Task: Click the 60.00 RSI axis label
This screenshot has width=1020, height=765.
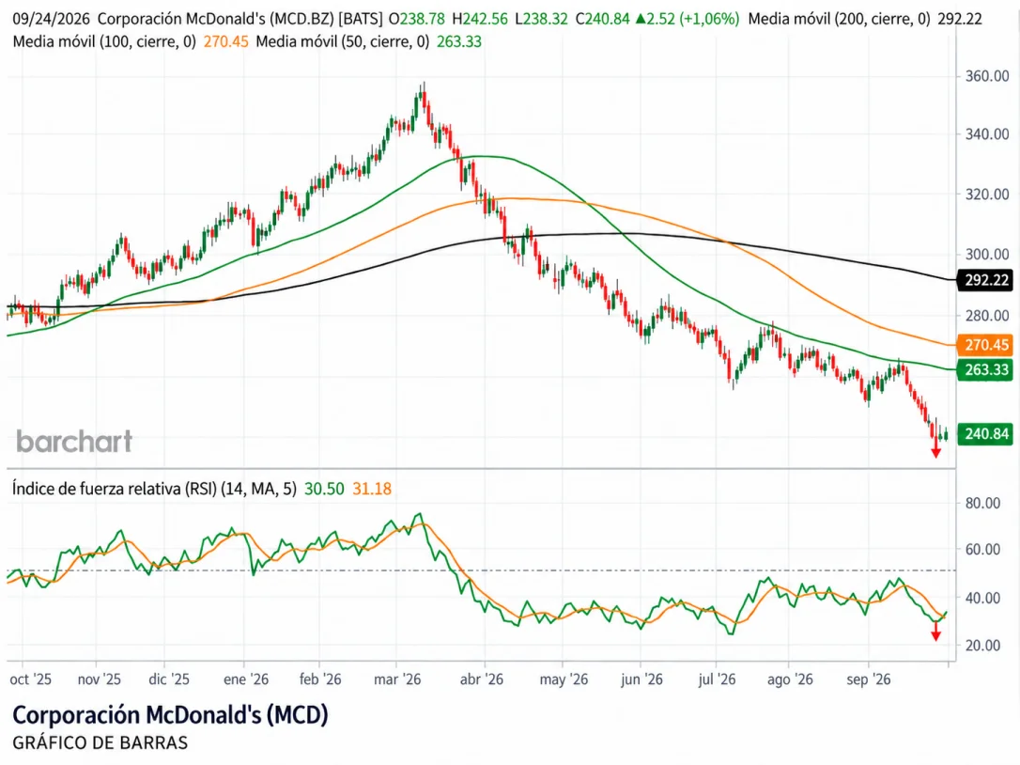Action: [982, 550]
